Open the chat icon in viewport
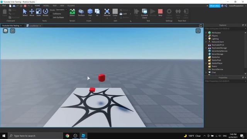Viewport: 247px width, 139px height. (x=13, y=31)
